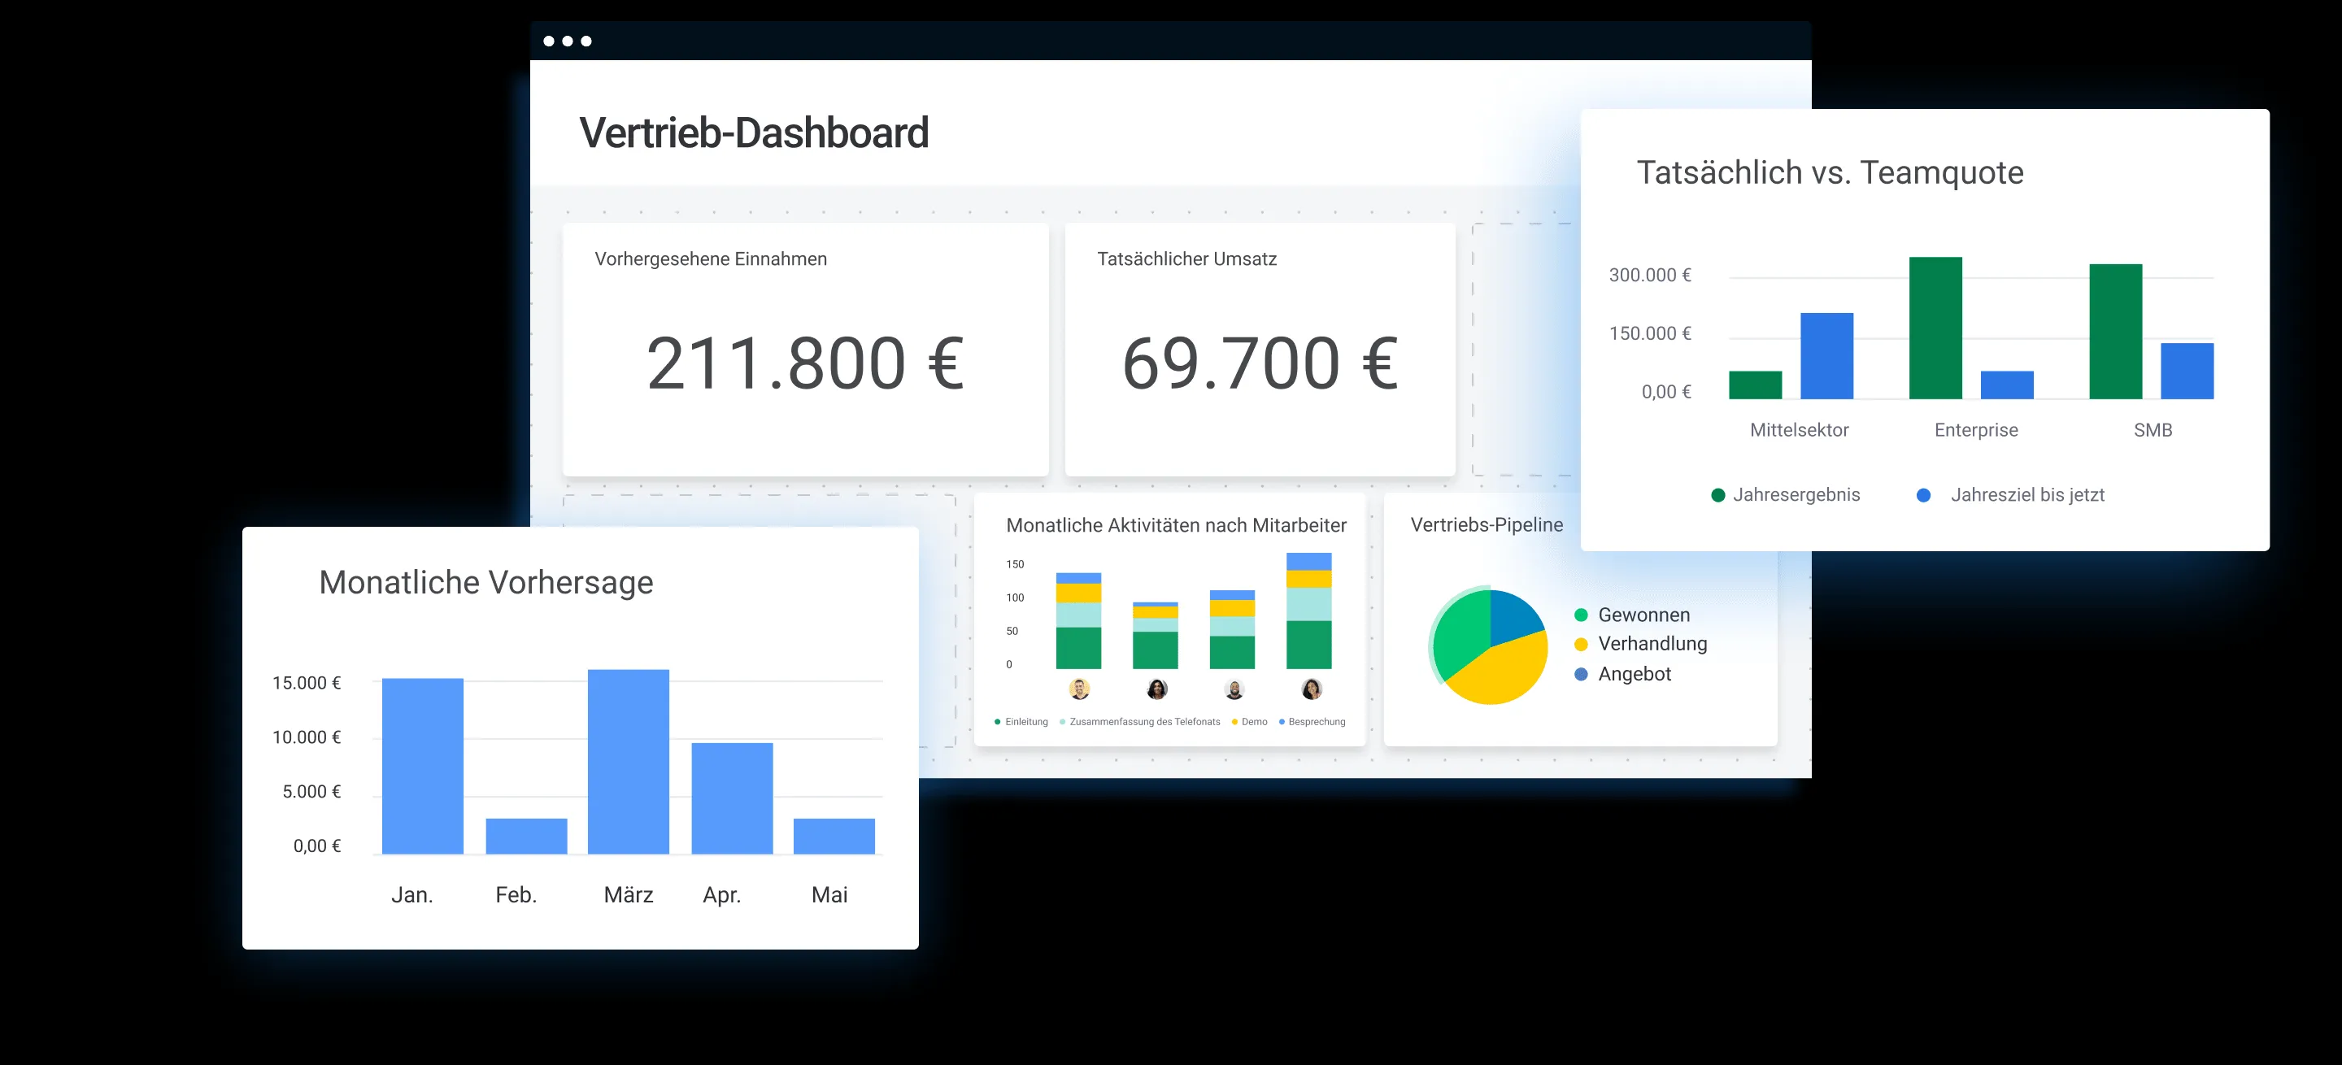2342x1065 pixels.
Task: Click the bearded third employee avatar
Action: (x=1234, y=689)
